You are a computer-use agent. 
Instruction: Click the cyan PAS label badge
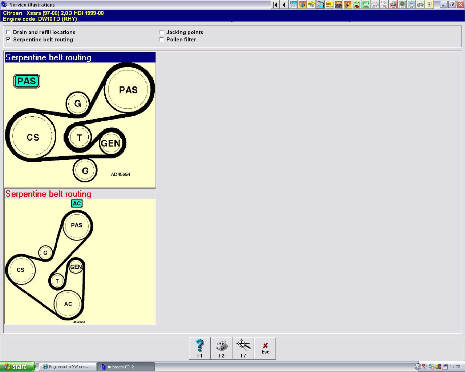pos(27,81)
